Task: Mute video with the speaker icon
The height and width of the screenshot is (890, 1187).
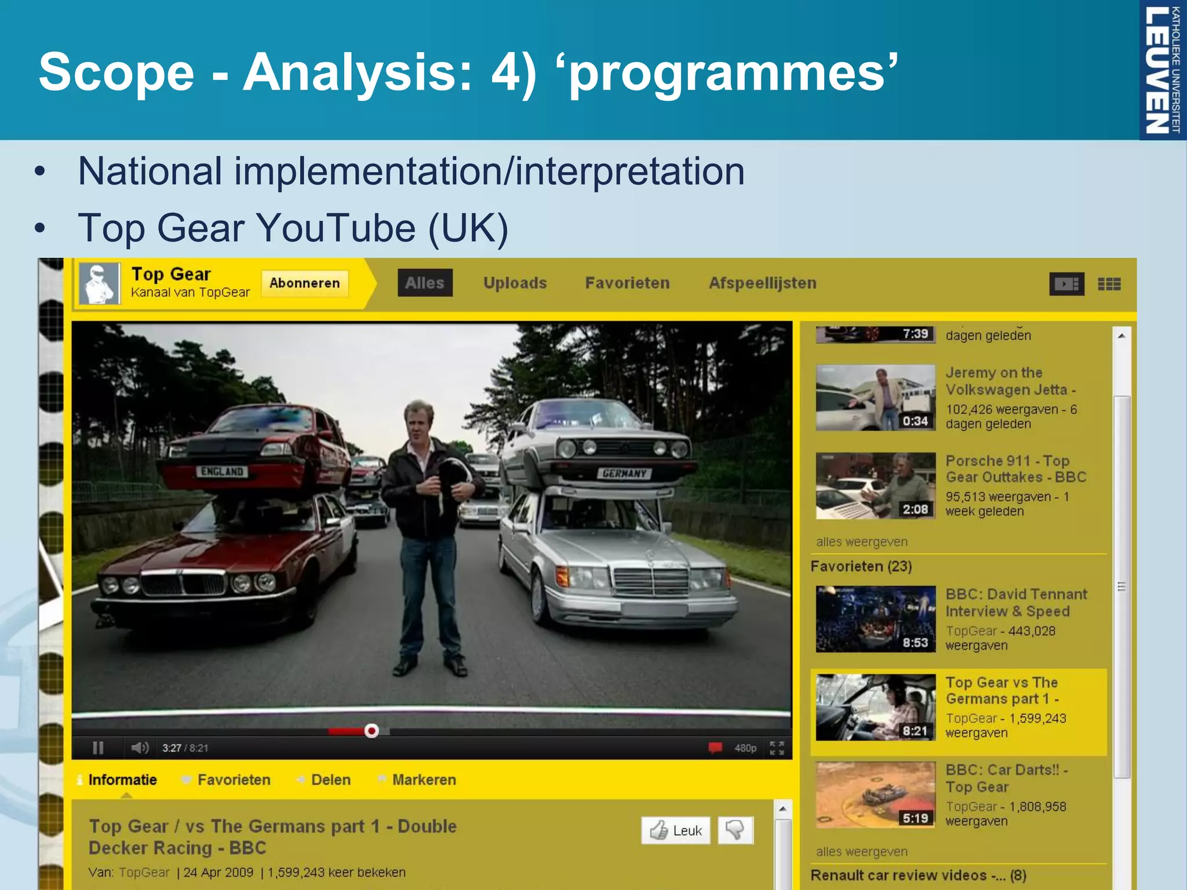Action: (140, 748)
